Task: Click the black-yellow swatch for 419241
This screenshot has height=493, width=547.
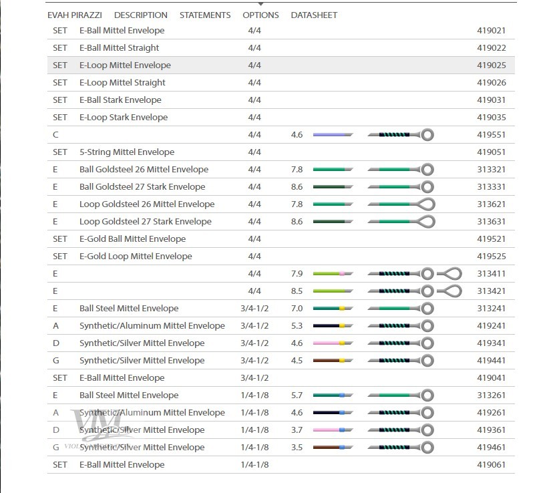Action: 333,326
